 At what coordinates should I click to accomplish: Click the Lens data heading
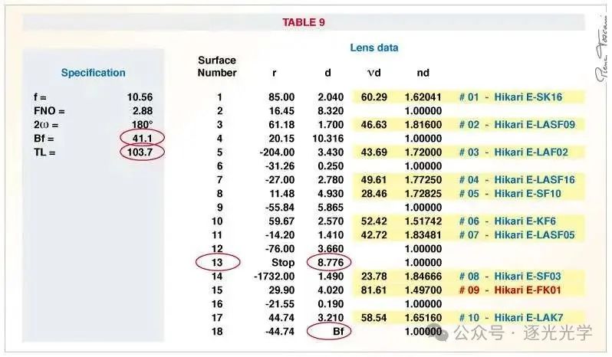coord(374,47)
